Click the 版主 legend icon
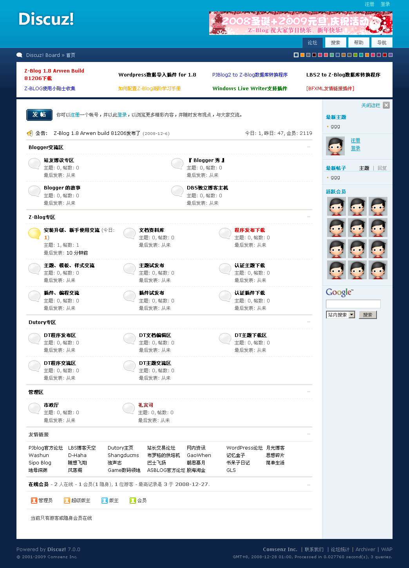 (x=105, y=501)
